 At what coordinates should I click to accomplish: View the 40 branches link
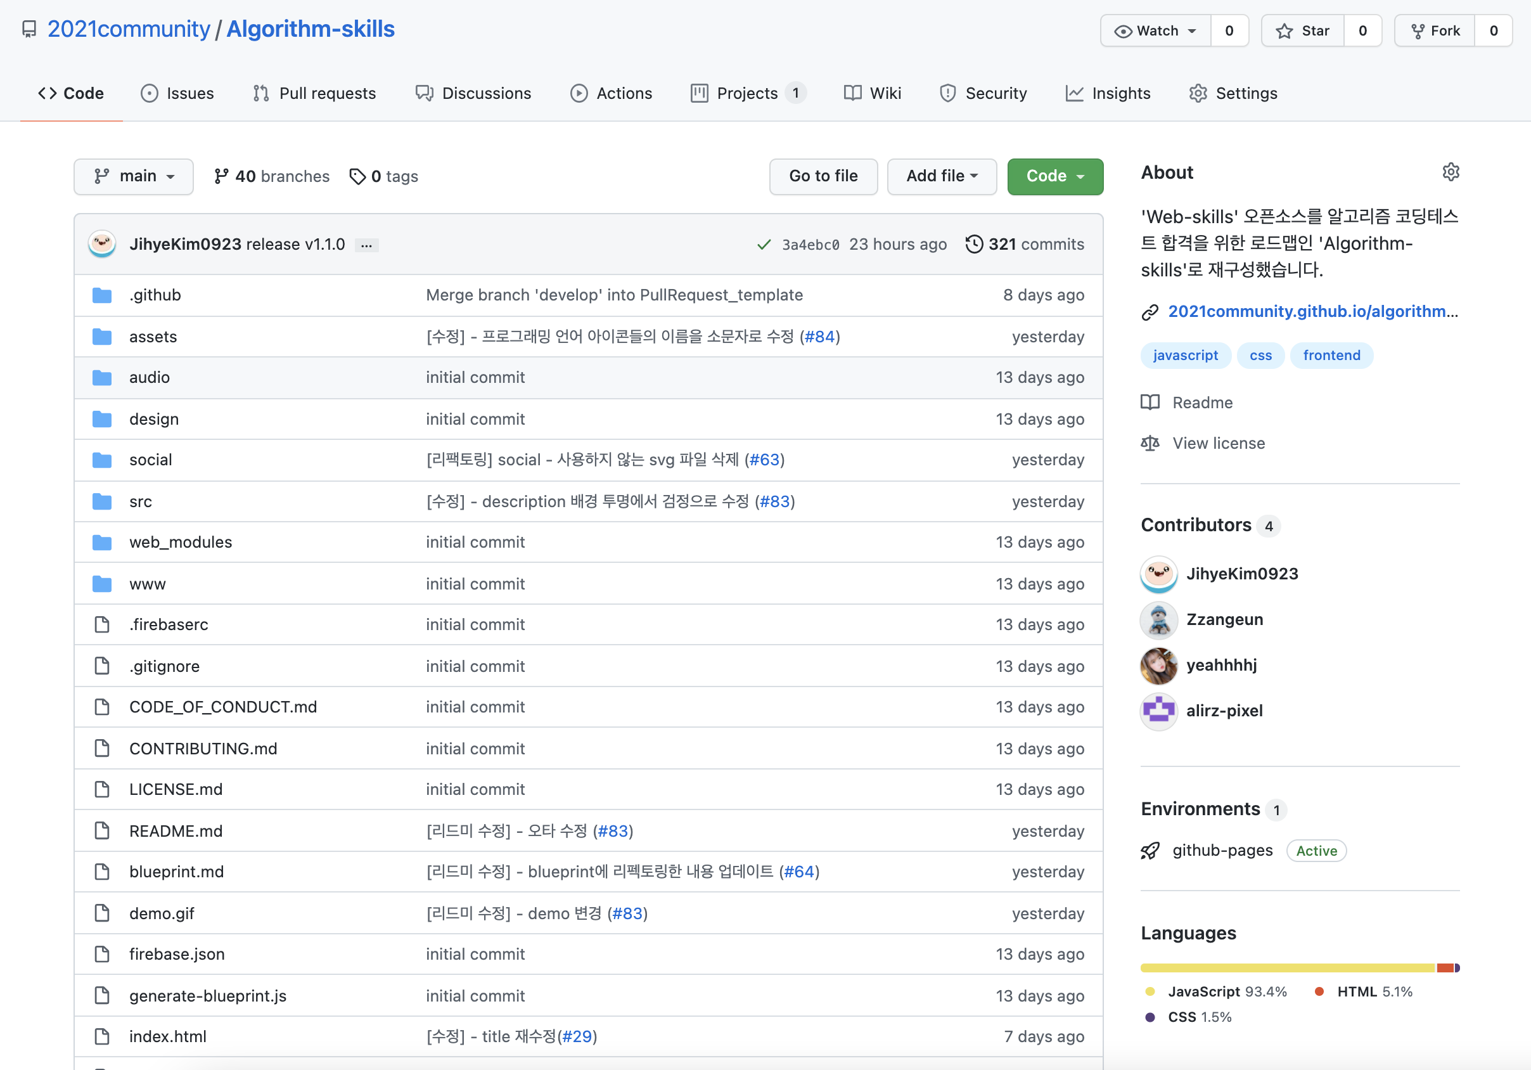pyautogui.click(x=271, y=176)
